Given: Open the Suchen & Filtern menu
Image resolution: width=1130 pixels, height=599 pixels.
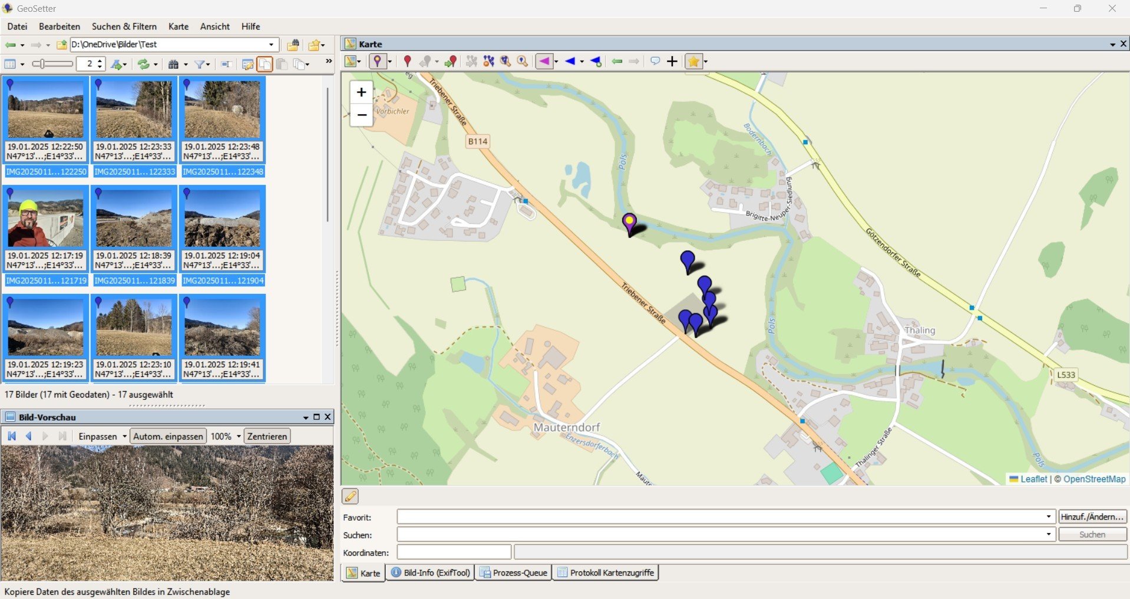Looking at the screenshot, I should 124,27.
